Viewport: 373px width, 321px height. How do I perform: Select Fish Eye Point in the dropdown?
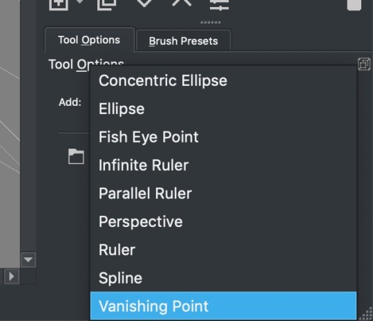[223, 137]
